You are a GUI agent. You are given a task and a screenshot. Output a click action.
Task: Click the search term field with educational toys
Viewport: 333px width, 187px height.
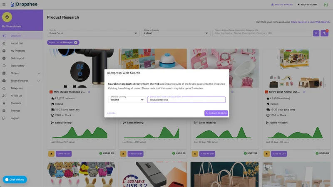pos(186,100)
